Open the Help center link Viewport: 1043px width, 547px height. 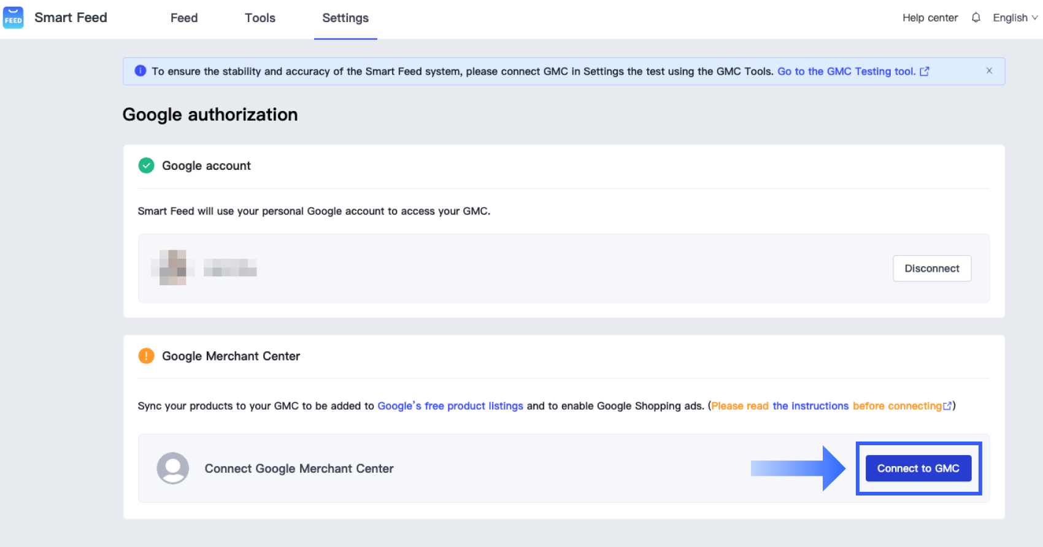click(x=930, y=18)
